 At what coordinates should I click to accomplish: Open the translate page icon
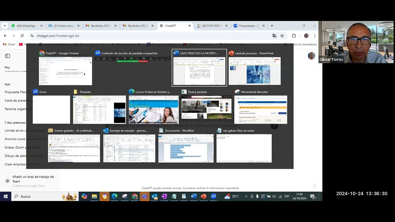(x=274, y=36)
